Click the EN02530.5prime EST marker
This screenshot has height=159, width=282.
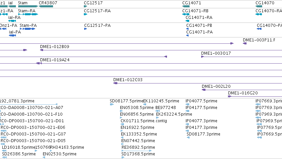tap(44, 157)
